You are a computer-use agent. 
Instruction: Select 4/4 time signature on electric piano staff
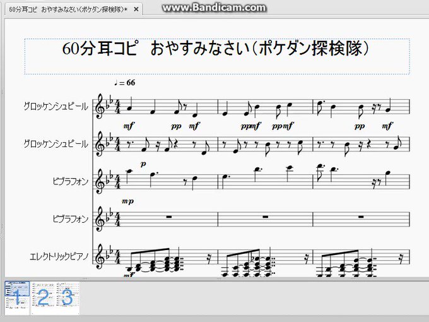tap(117, 256)
